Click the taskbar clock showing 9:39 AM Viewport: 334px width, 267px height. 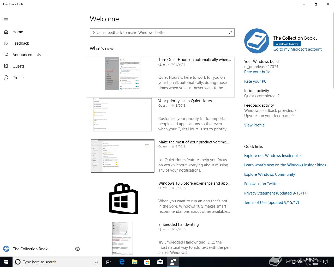point(312,262)
